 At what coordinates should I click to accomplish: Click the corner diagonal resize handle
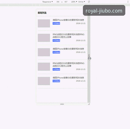click(89, 104)
